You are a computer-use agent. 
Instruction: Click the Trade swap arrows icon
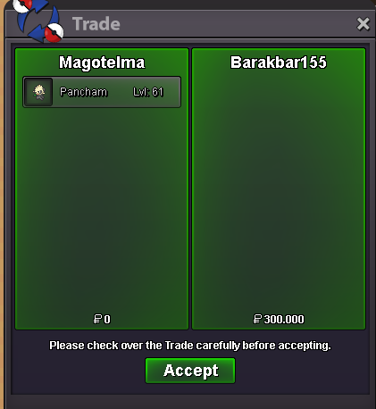point(38,21)
